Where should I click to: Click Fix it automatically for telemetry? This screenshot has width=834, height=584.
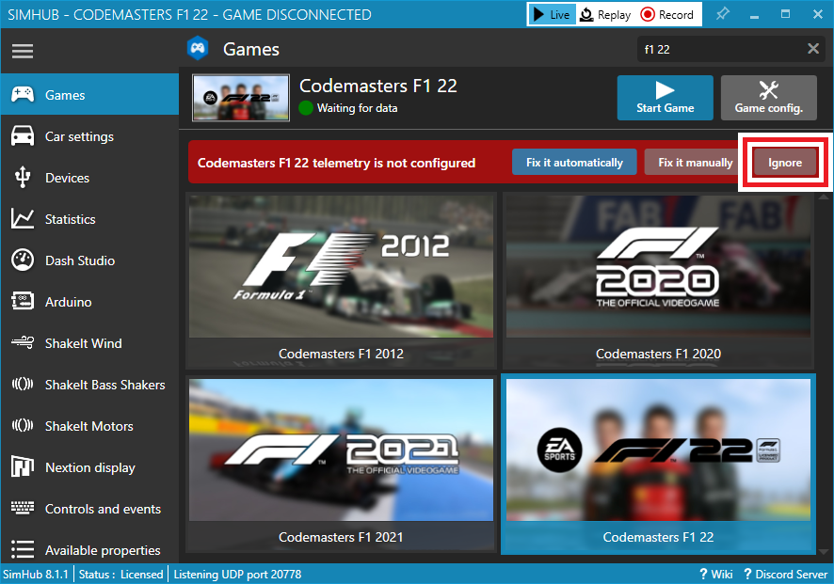[x=574, y=162]
